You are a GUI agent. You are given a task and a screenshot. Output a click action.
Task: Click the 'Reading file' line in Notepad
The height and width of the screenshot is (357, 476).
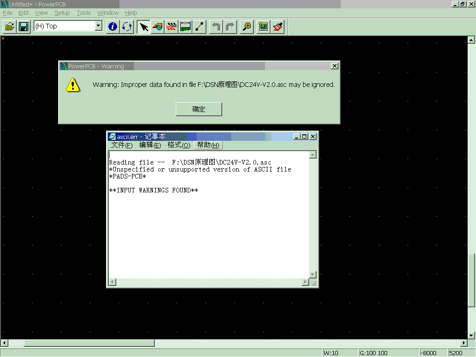(x=190, y=162)
